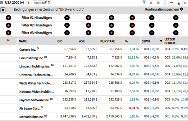Click the number 1 window link button
The width and height of the screenshot is (188, 121).
coord(165,3)
